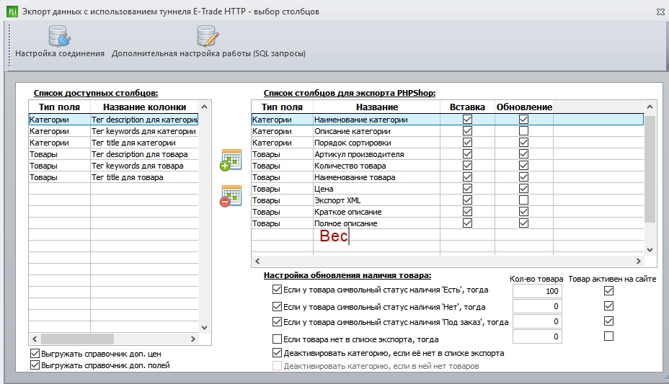Enable 'Если товара нет в списке экспорта' checkbox
The image size is (669, 384).
click(x=277, y=339)
